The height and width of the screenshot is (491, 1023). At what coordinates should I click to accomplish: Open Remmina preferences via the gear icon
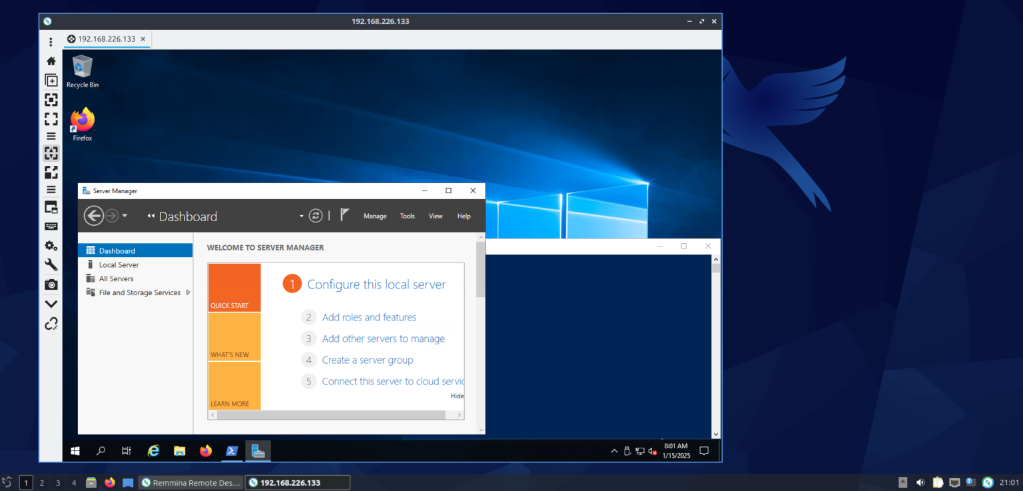pos(51,245)
